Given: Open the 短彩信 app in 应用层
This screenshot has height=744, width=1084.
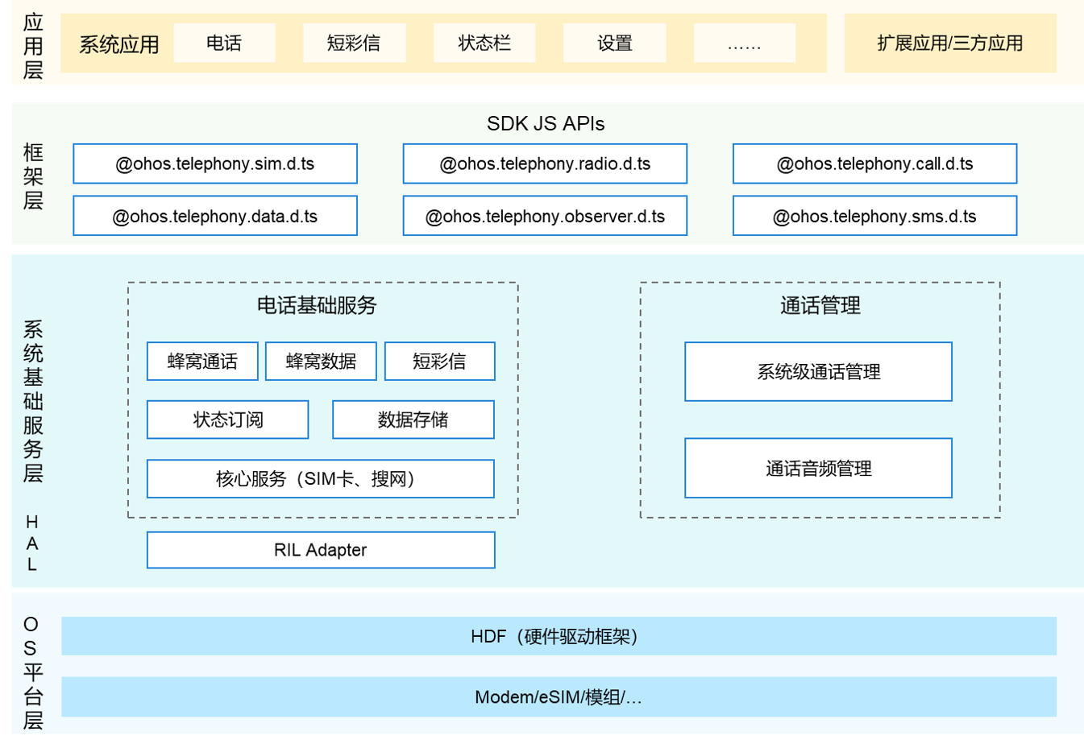Looking at the screenshot, I should click(x=354, y=43).
